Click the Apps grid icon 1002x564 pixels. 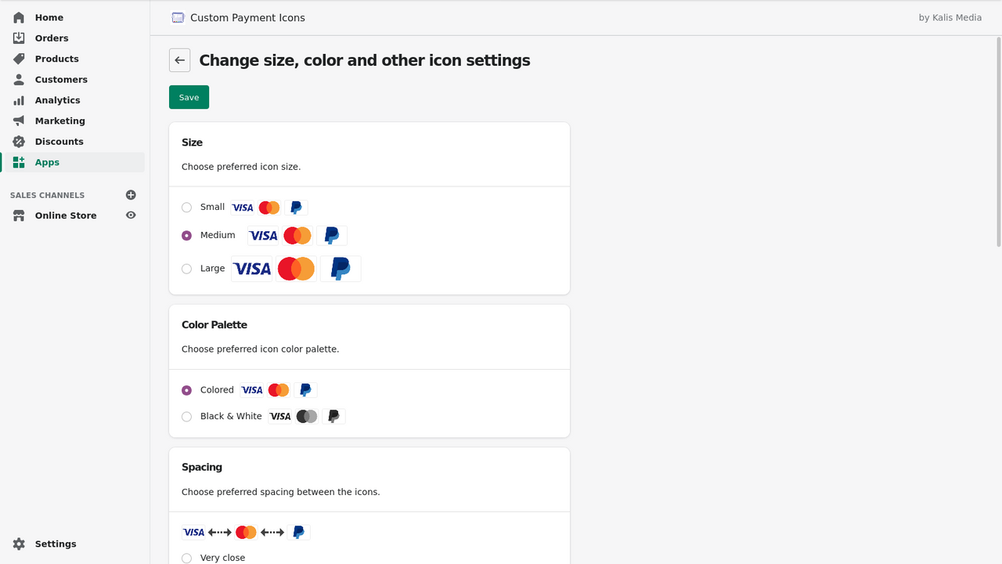(x=17, y=162)
